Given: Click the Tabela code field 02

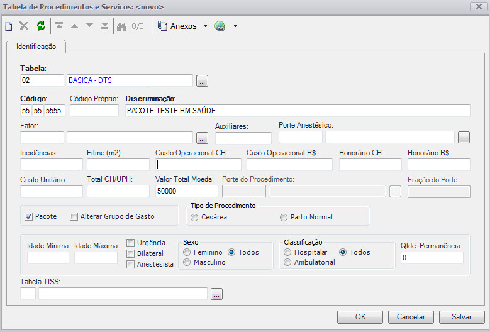Looking at the screenshot, I should tap(42, 80).
